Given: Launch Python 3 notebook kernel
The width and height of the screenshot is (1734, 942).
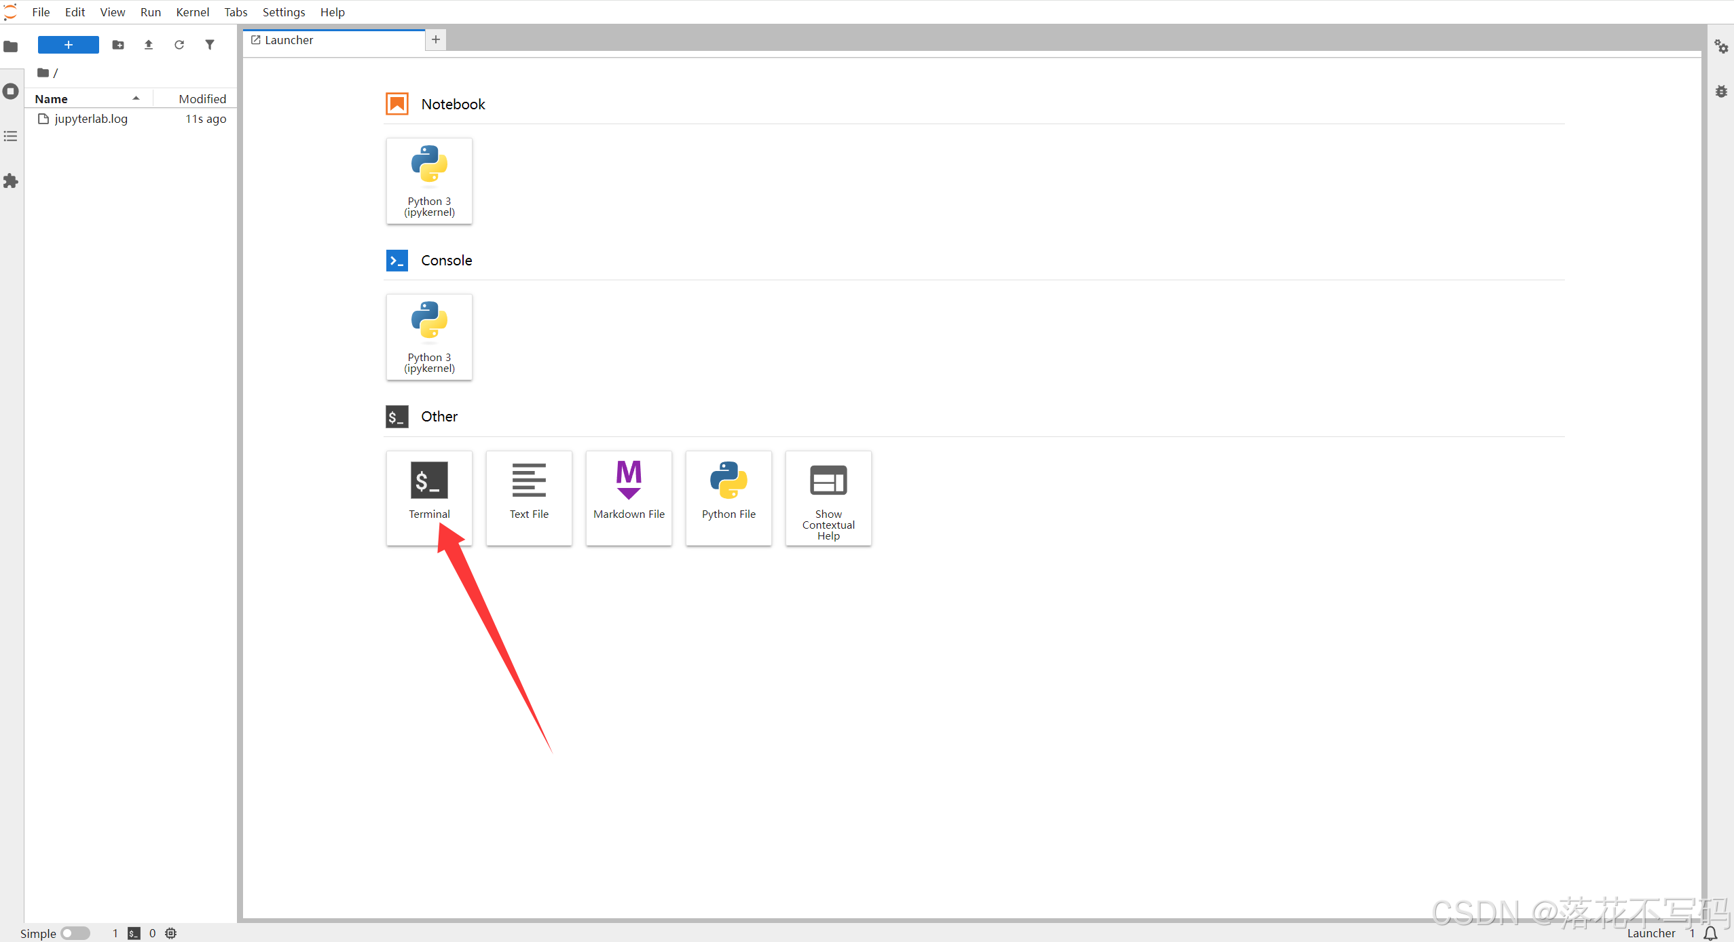Looking at the screenshot, I should [429, 181].
